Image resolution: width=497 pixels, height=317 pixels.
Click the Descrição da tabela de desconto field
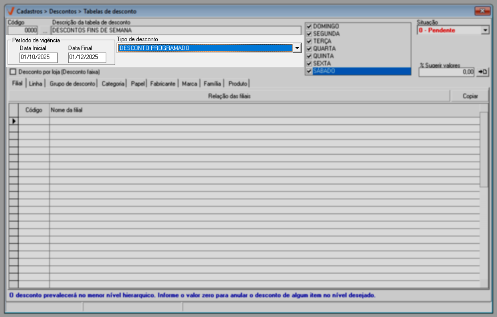[x=176, y=30]
